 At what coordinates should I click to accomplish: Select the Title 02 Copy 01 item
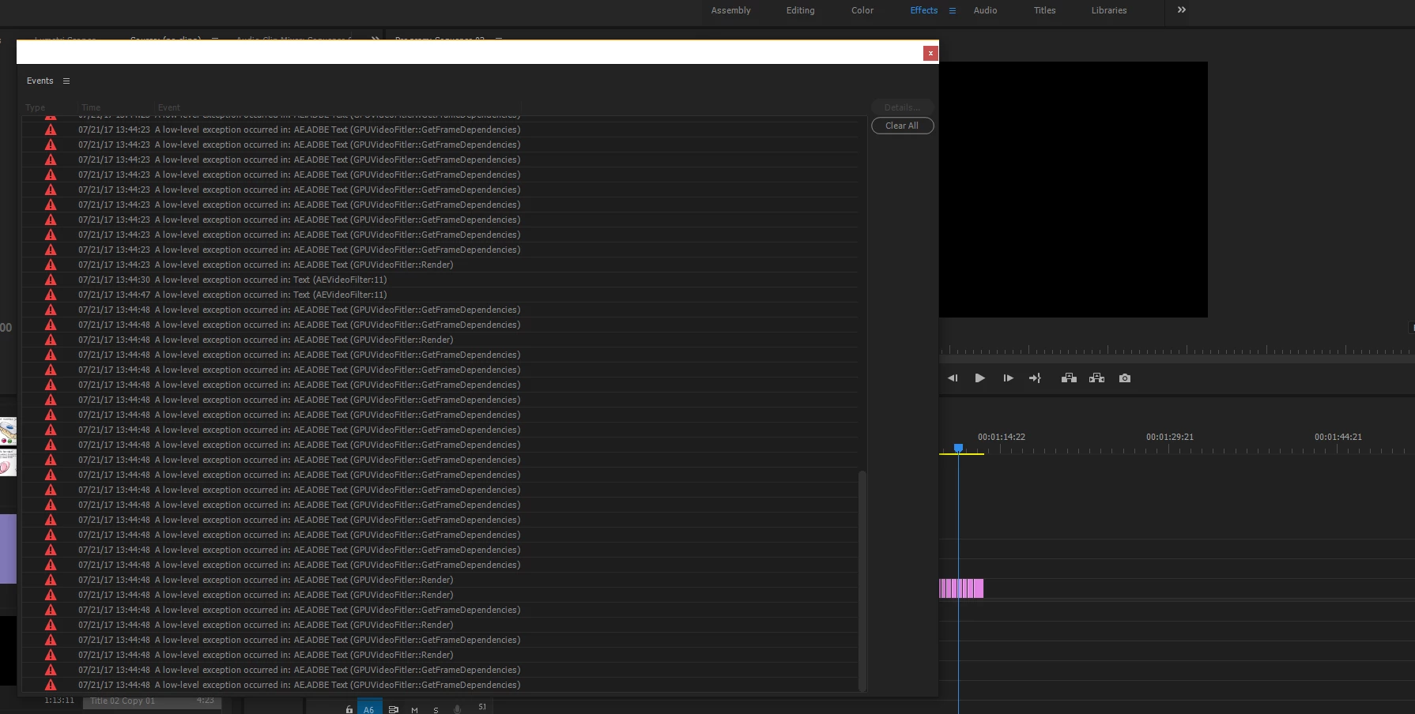[152, 701]
